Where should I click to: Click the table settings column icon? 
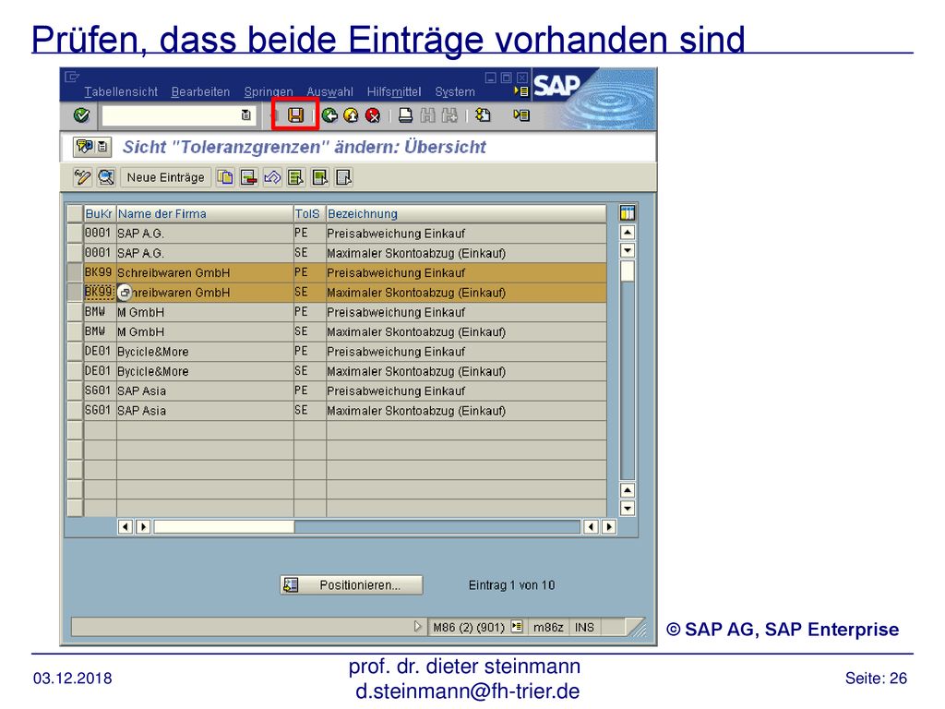point(628,213)
